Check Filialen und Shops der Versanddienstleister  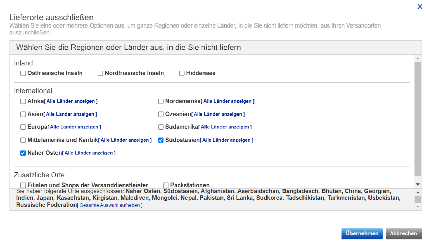pyautogui.click(x=23, y=185)
